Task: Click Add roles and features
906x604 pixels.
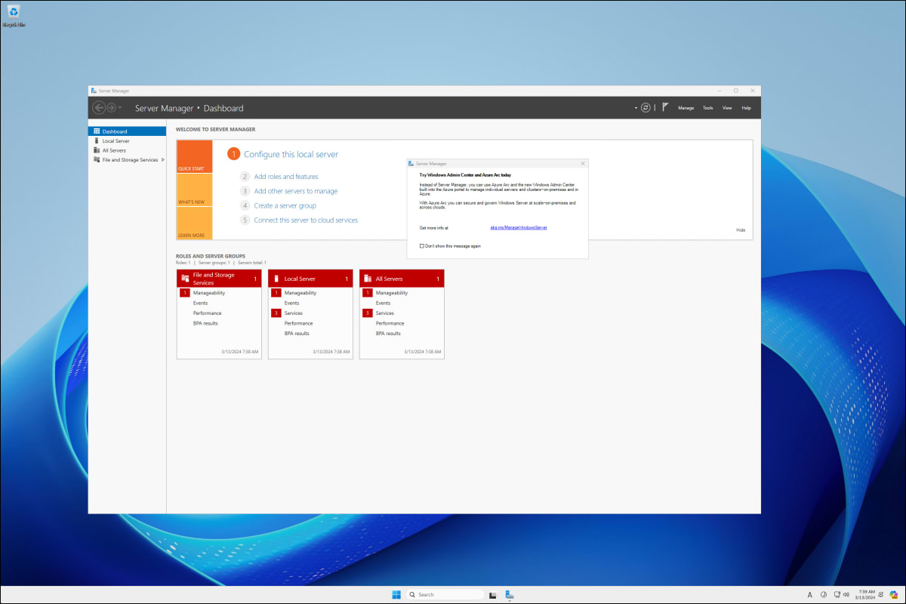Action: 286,177
